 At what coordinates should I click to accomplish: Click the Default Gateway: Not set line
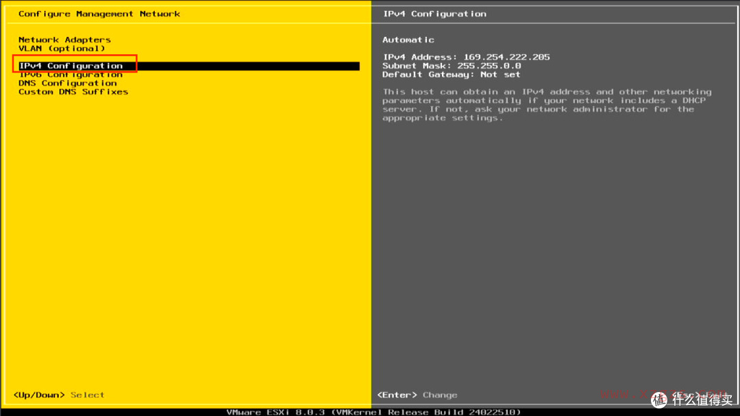(452, 74)
